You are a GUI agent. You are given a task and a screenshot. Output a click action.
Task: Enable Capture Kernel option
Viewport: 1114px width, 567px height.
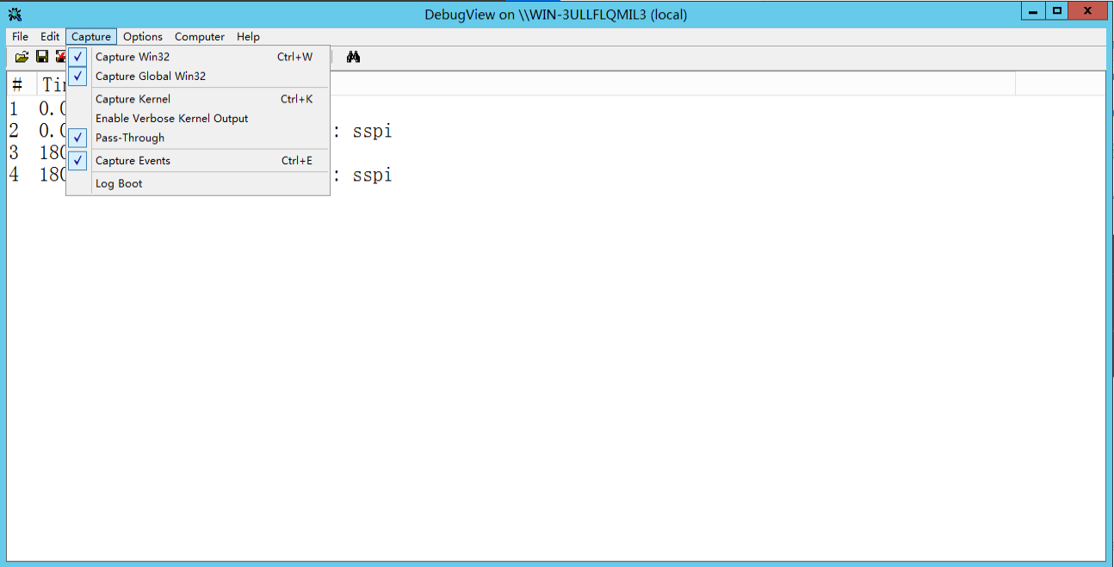tap(198, 99)
